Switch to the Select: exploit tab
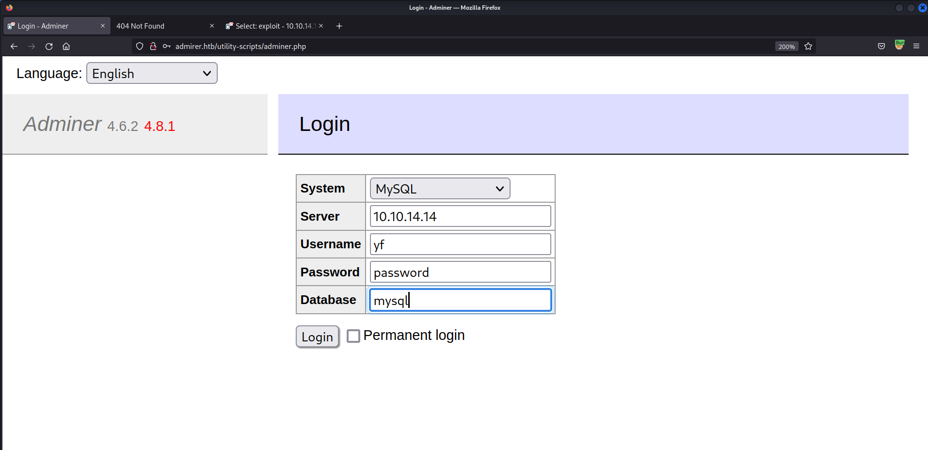Screen dimensions: 928x450 (x=274, y=26)
